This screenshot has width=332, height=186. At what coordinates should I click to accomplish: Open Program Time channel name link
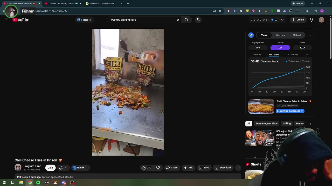pyautogui.click(x=32, y=166)
